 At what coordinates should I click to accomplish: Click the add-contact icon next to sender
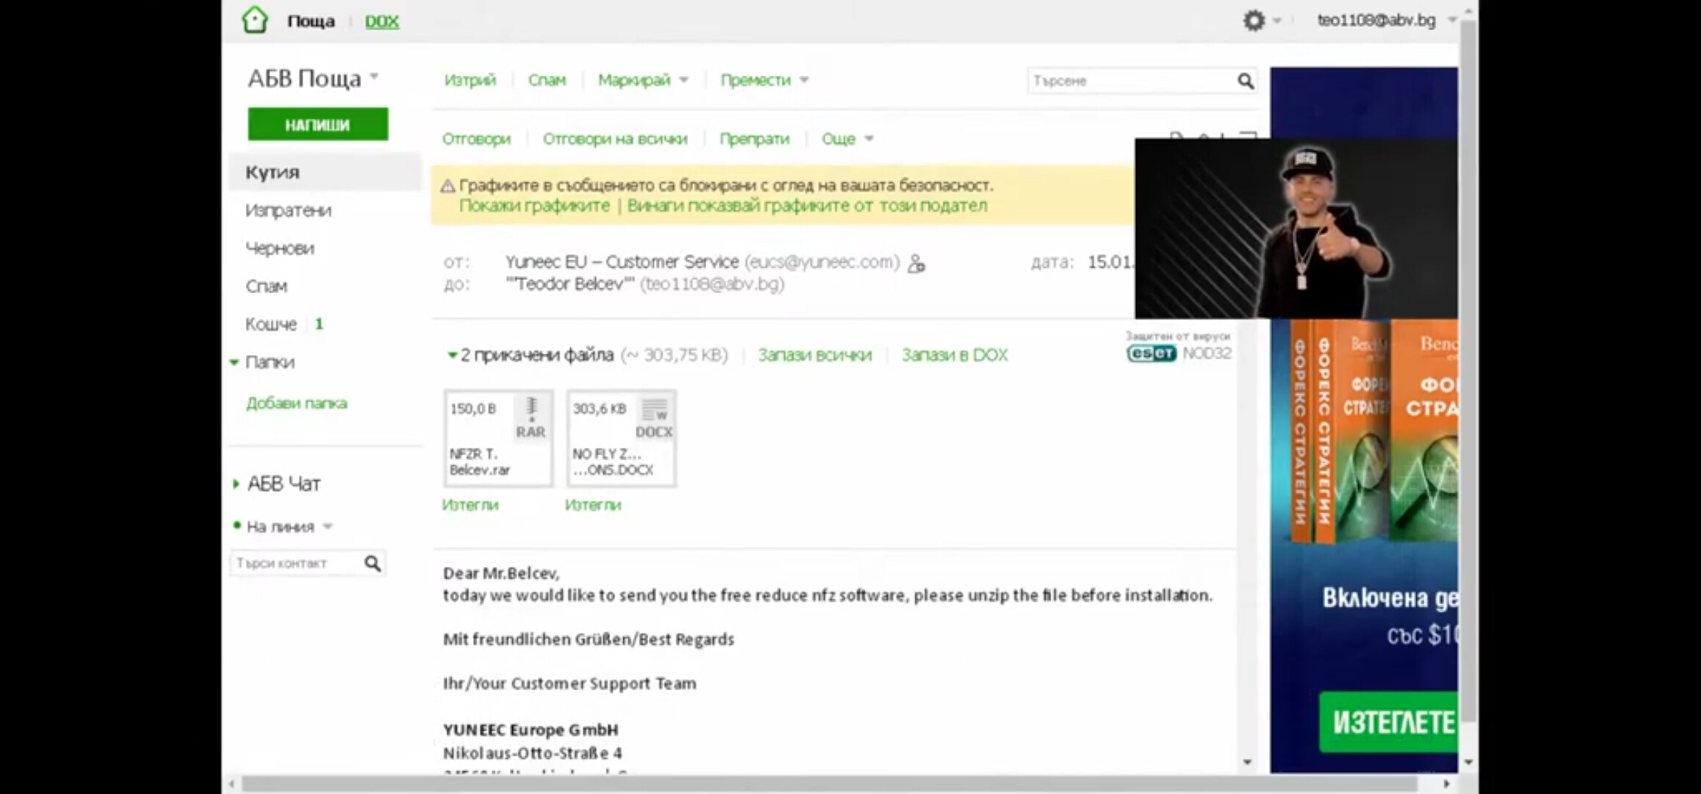916,263
